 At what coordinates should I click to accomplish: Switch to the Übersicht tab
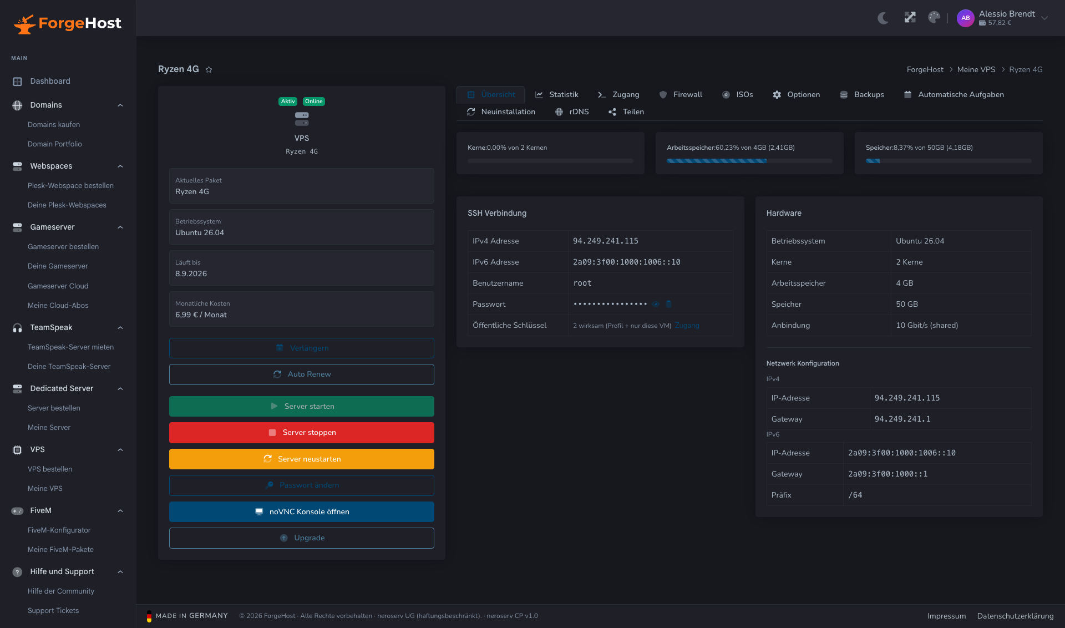pyautogui.click(x=490, y=95)
